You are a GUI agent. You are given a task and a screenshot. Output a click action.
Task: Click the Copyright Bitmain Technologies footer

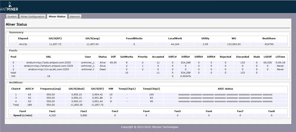point(149,127)
